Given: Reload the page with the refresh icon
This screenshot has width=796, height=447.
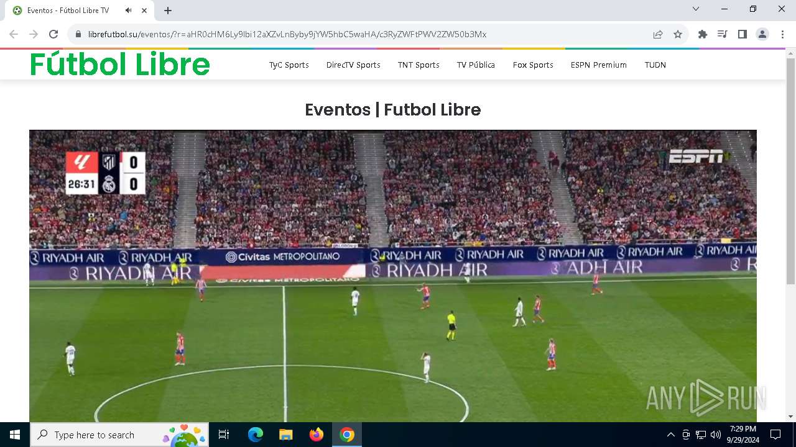Looking at the screenshot, I should tap(53, 34).
